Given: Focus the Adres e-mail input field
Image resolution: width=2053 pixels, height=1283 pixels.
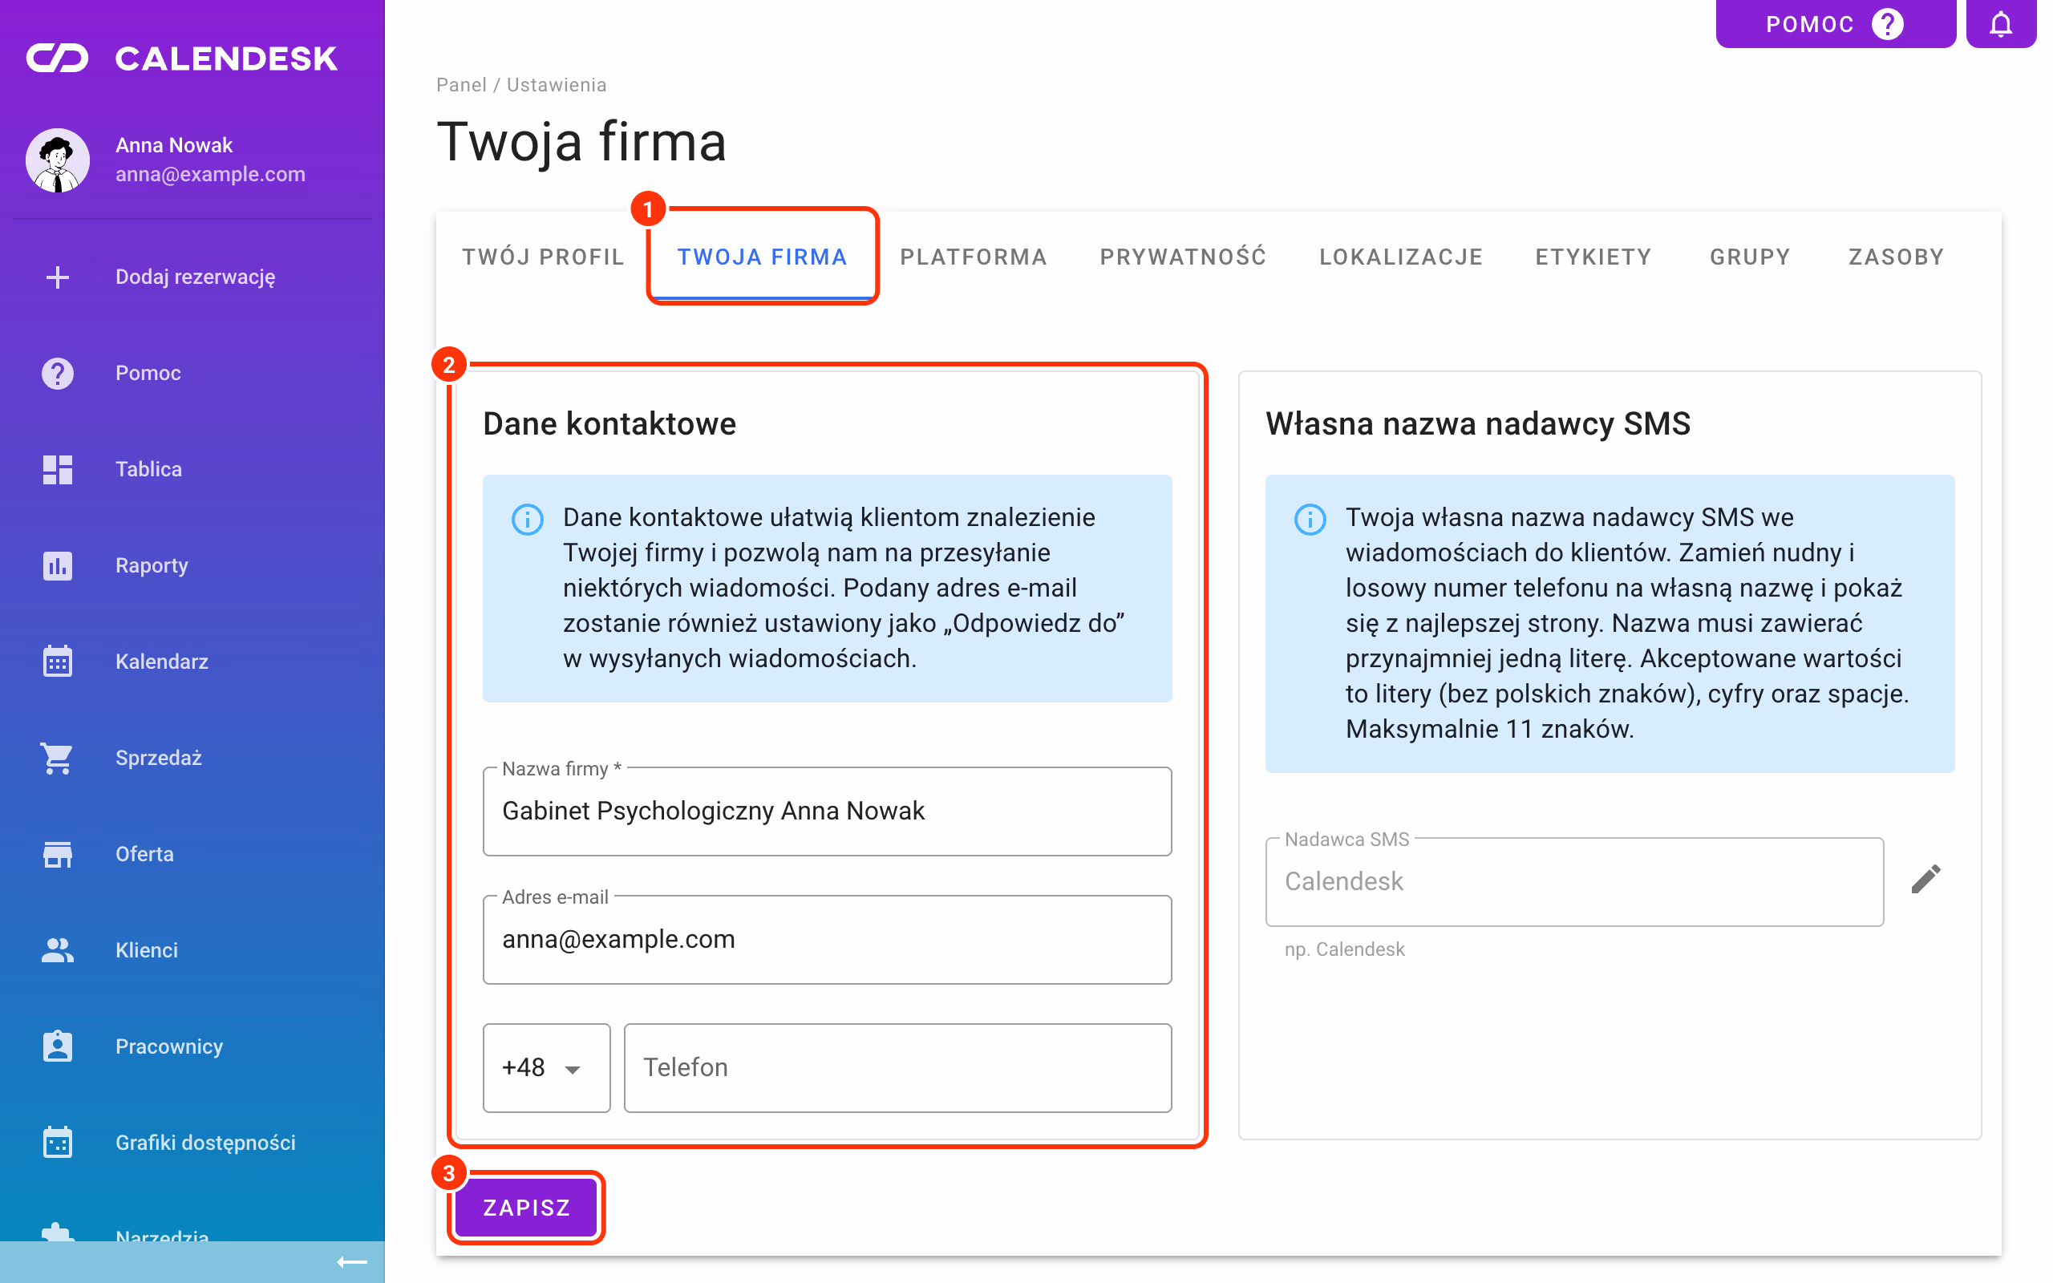Looking at the screenshot, I should click(x=827, y=939).
